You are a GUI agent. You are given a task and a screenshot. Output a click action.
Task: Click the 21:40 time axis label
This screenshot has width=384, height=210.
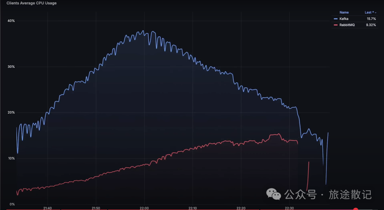pyautogui.click(x=48, y=208)
